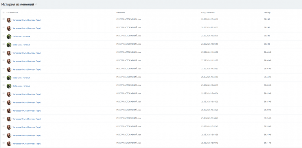Click the date 25.05.2026 15:57:42
302x148 pixels.
(210, 126)
